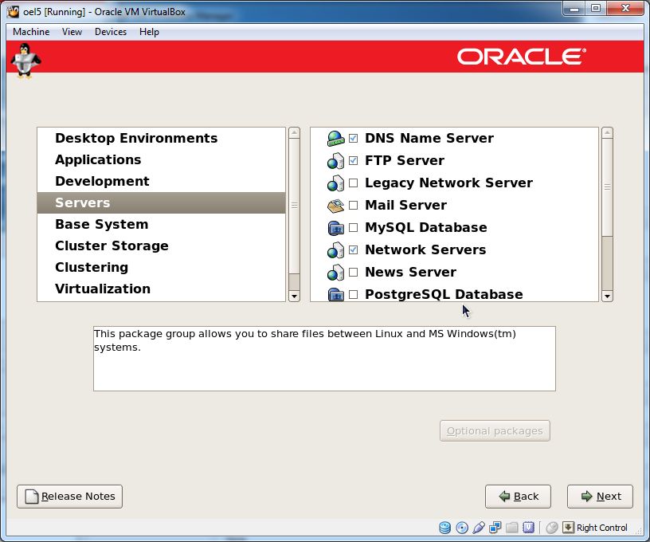Screen dimensions: 650x542
Task: Check the PostgreSQL Database checkbox
Action: [353, 294]
